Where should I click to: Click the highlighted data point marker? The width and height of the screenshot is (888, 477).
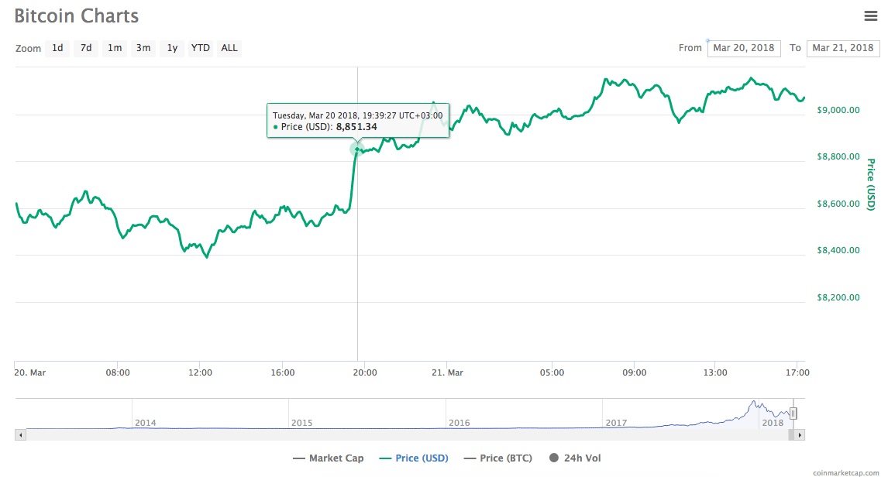tap(356, 149)
